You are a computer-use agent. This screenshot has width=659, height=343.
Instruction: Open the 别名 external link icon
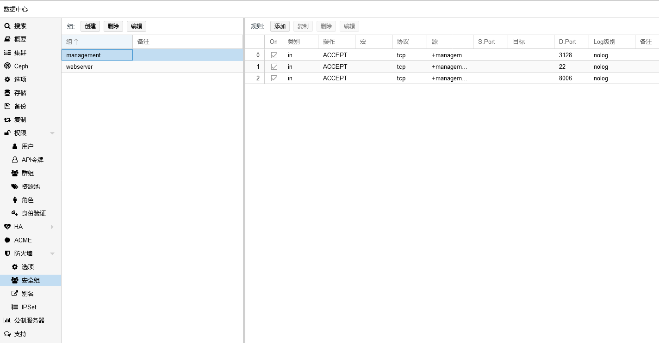(x=15, y=294)
